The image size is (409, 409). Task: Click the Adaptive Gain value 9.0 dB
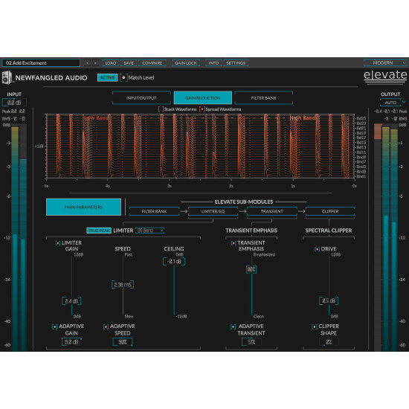point(71,342)
